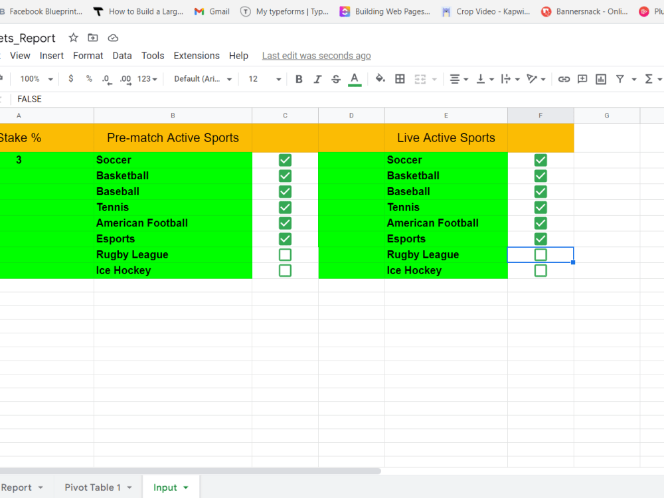
Task: Format as currency with dollar icon
Action: coord(71,79)
